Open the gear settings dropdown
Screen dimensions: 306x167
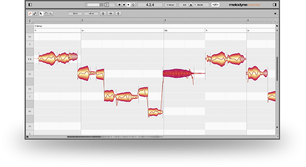pyautogui.click(x=275, y=14)
